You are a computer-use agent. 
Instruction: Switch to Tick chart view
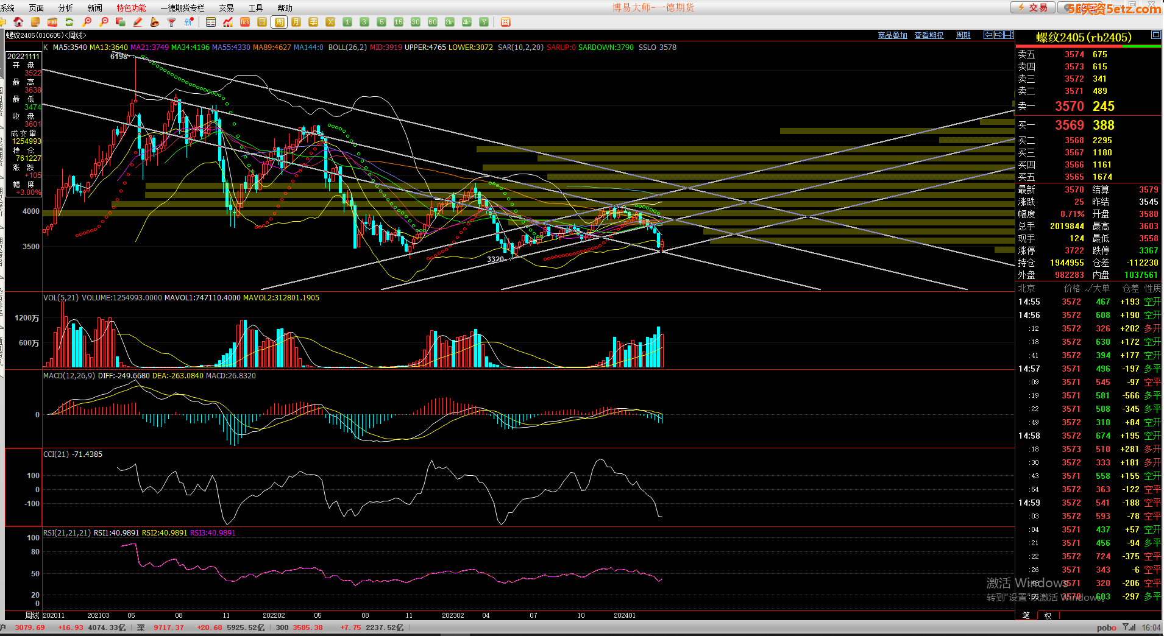click(x=245, y=22)
